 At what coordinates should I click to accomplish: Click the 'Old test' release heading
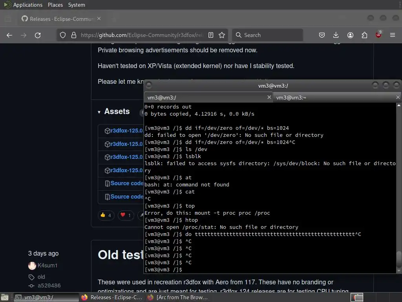[121, 255]
